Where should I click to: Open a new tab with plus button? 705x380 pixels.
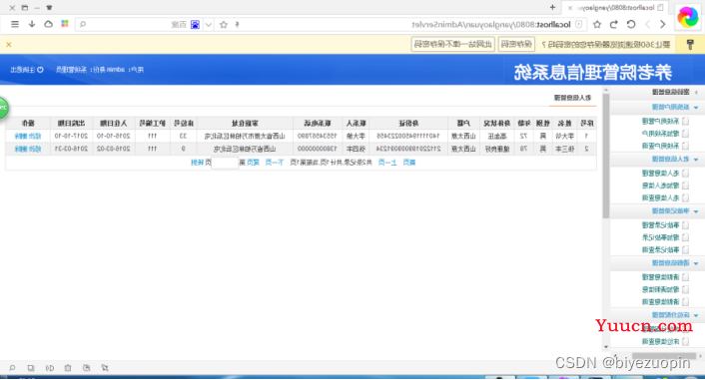coord(552,8)
